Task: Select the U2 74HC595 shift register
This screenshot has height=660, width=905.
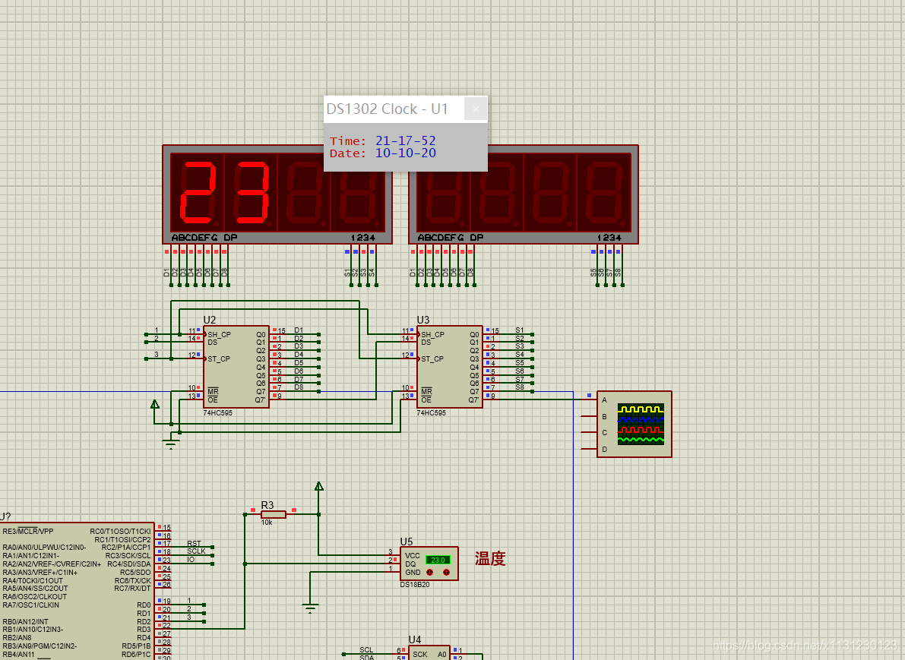Action: [236, 367]
